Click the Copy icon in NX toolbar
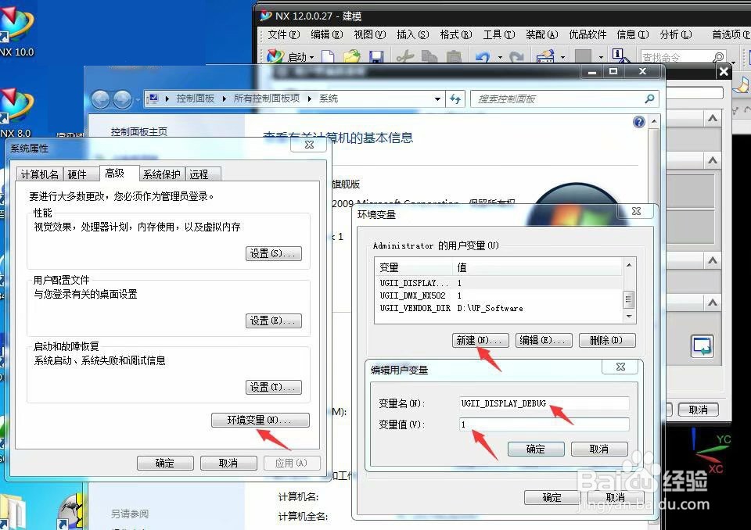The width and height of the screenshot is (751, 530). click(429, 57)
